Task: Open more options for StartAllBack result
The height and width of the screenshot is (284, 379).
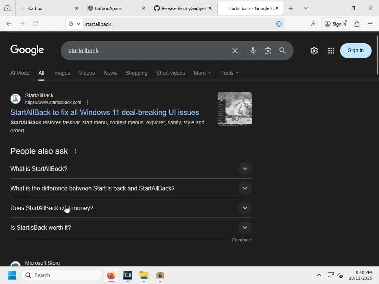Action: coord(87,102)
